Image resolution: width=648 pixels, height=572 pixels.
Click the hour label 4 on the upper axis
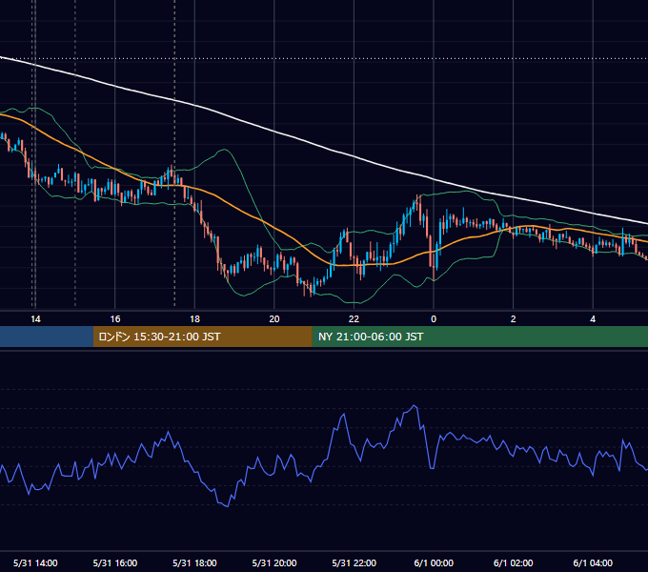tap(593, 319)
